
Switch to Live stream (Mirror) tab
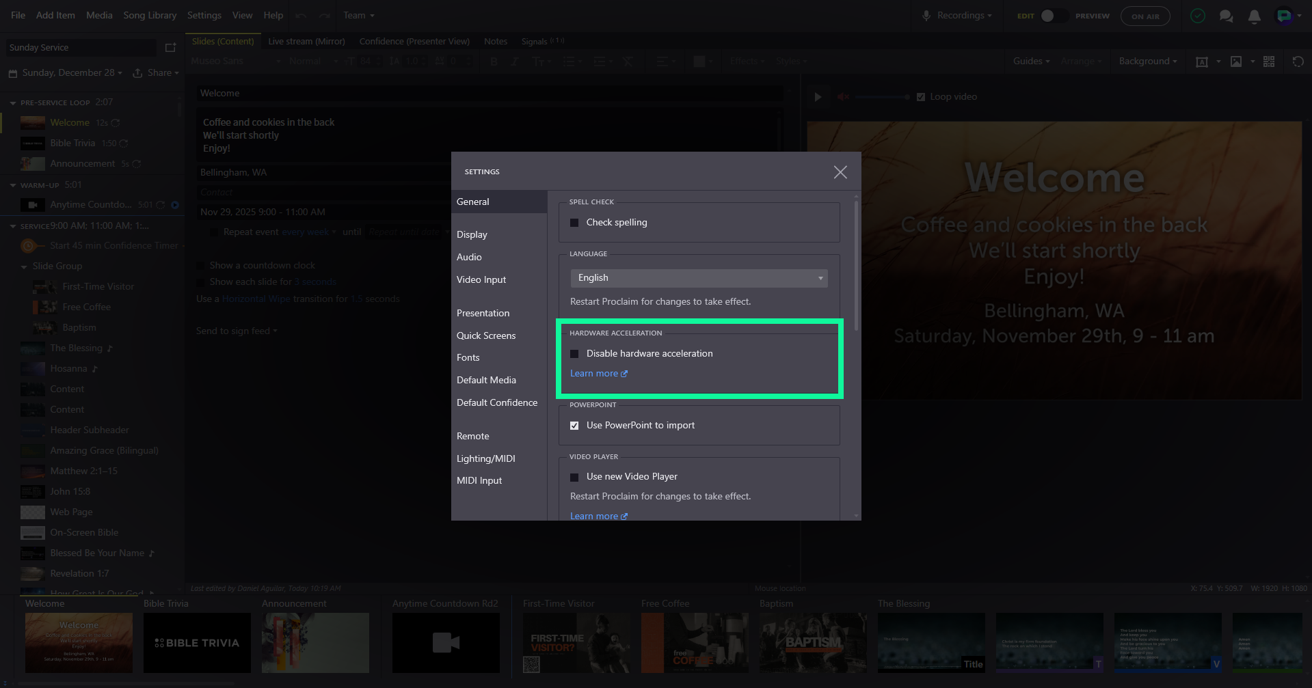coord(306,42)
